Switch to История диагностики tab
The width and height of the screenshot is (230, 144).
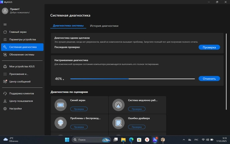(x=104, y=26)
